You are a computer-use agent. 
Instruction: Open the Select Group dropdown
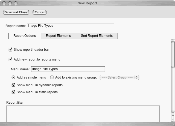[x=120, y=77]
